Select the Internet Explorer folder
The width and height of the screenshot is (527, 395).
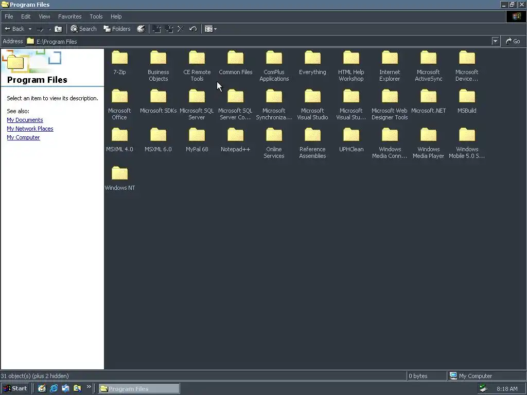390,66
